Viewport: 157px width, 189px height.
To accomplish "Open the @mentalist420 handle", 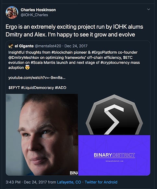I will click(48, 46).
